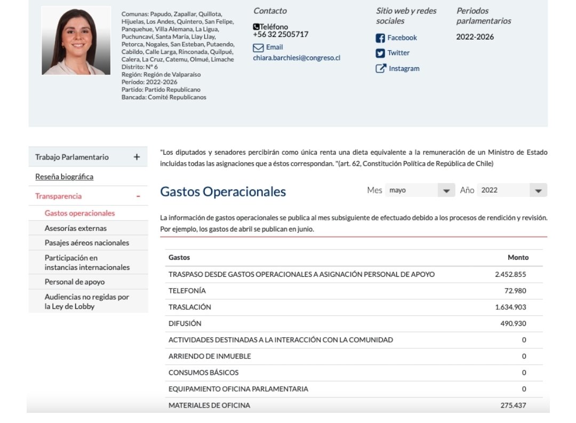This screenshot has height=423, width=576.
Task: Click chiara.barchiesi@congreso.cl email address
Action: pyautogui.click(x=297, y=58)
